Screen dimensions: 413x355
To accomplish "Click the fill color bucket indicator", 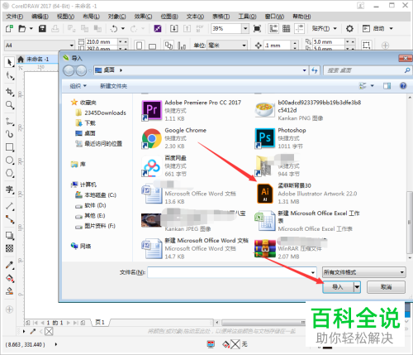I will pos(225,344).
